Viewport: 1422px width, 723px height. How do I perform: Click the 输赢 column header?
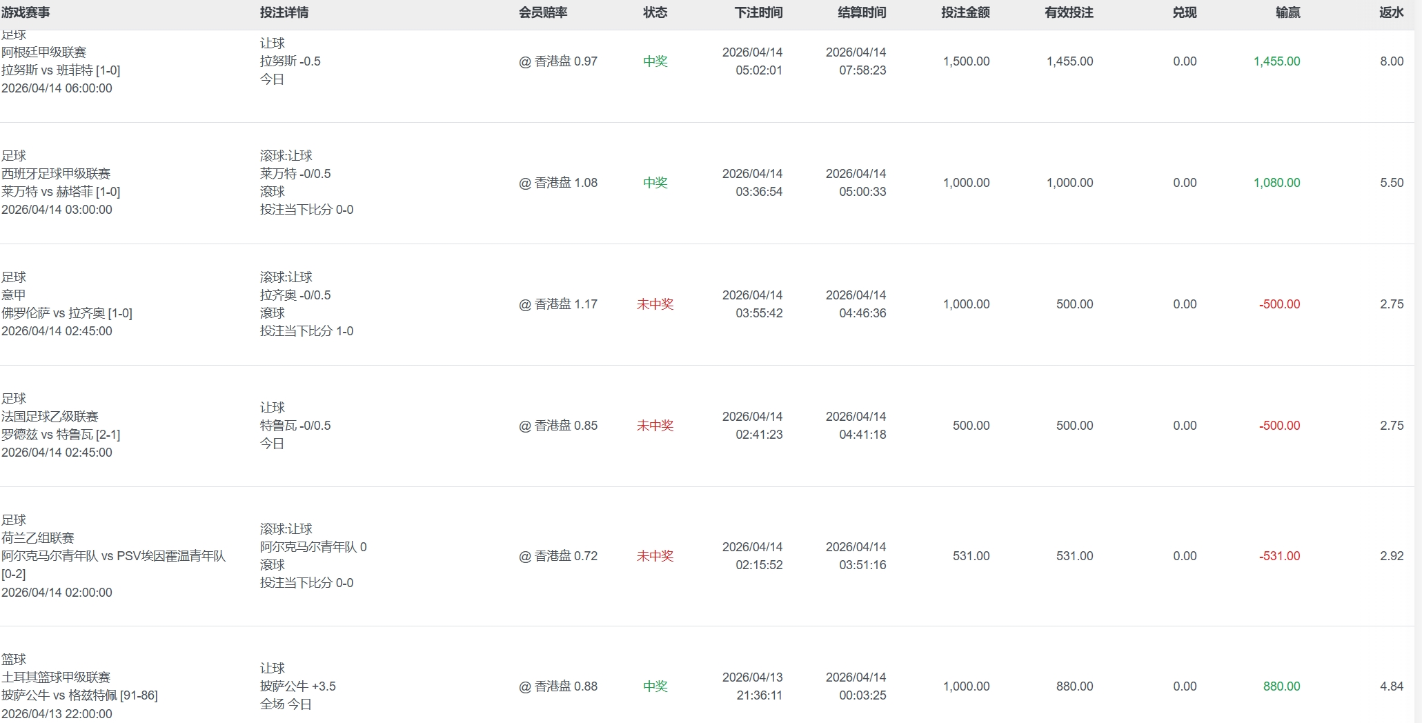(x=1287, y=12)
